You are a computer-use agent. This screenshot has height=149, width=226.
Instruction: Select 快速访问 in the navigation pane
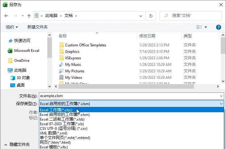(22, 41)
